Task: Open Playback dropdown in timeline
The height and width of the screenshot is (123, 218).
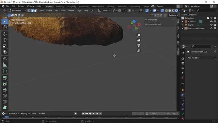Action: pyautogui.click(x=14, y=113)
